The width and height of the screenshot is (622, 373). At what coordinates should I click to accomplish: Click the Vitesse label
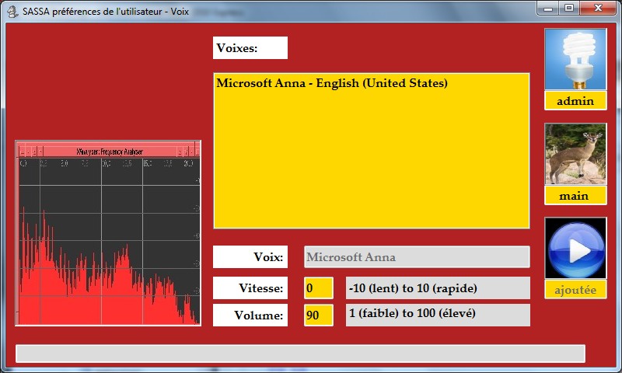(250, 288)
